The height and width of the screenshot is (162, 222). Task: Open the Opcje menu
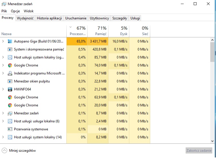(15, 11)
